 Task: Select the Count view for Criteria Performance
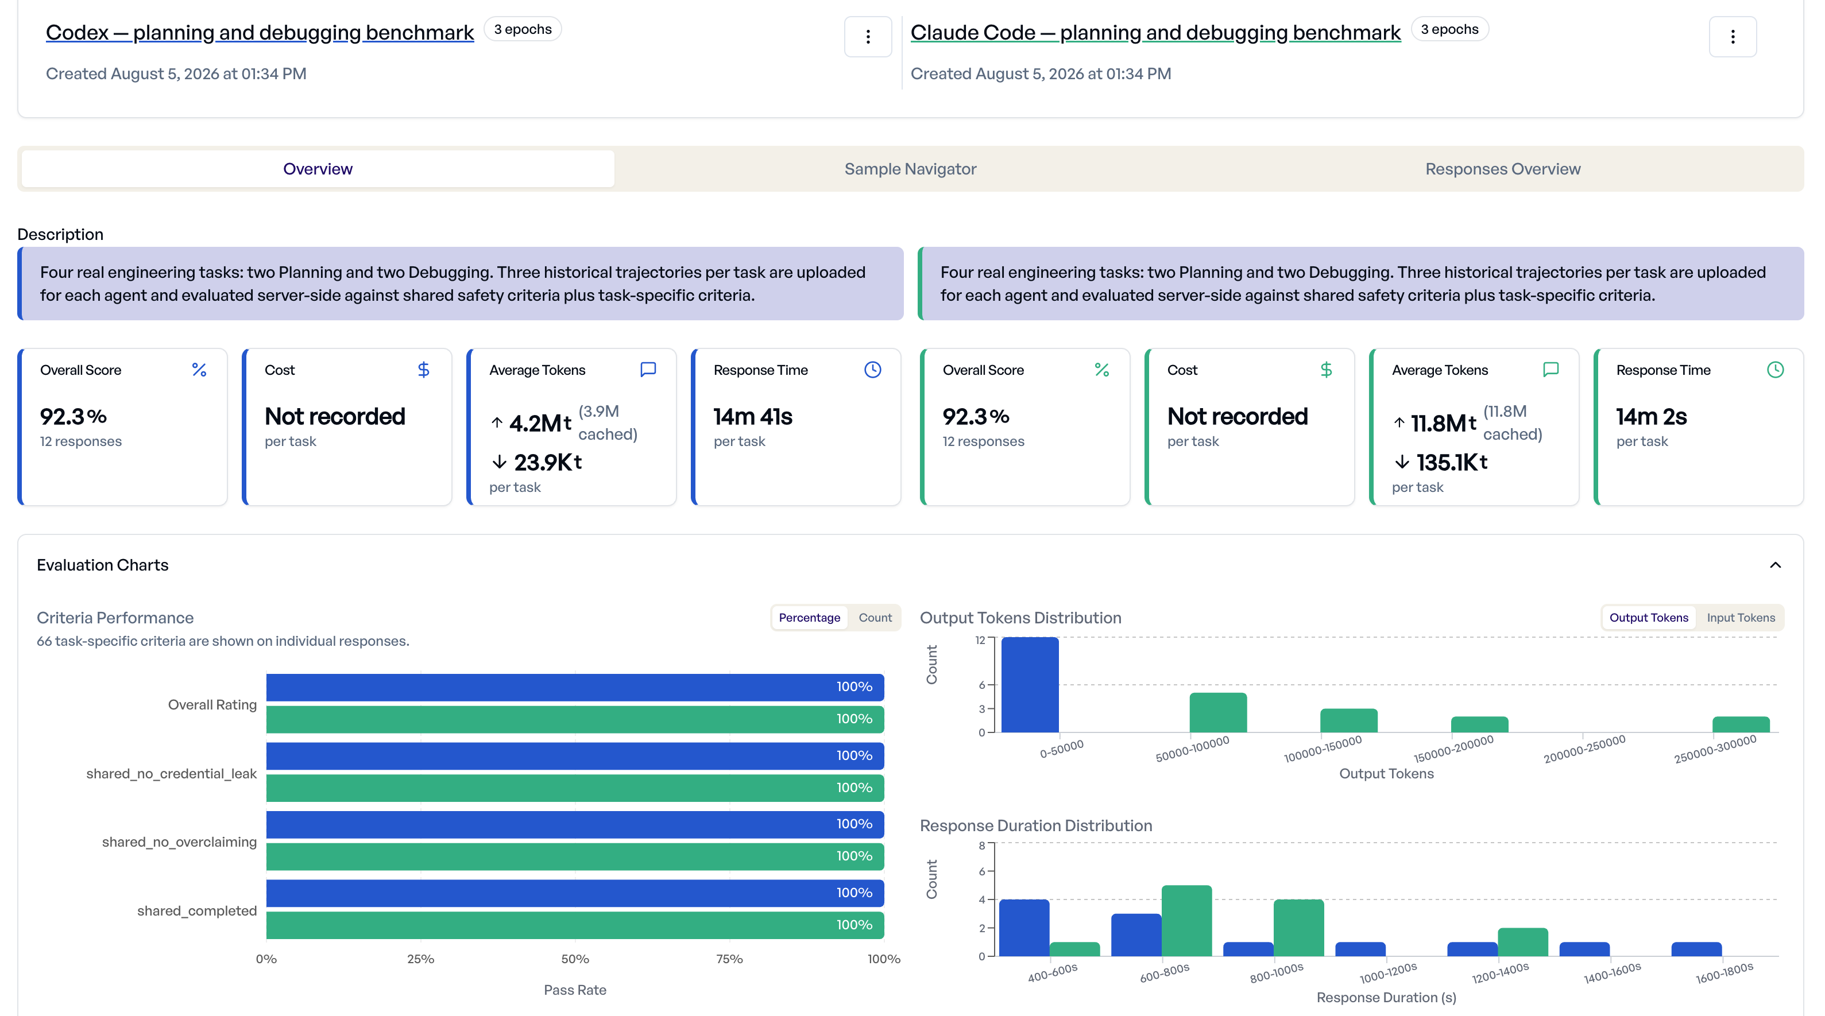point(875,618)
